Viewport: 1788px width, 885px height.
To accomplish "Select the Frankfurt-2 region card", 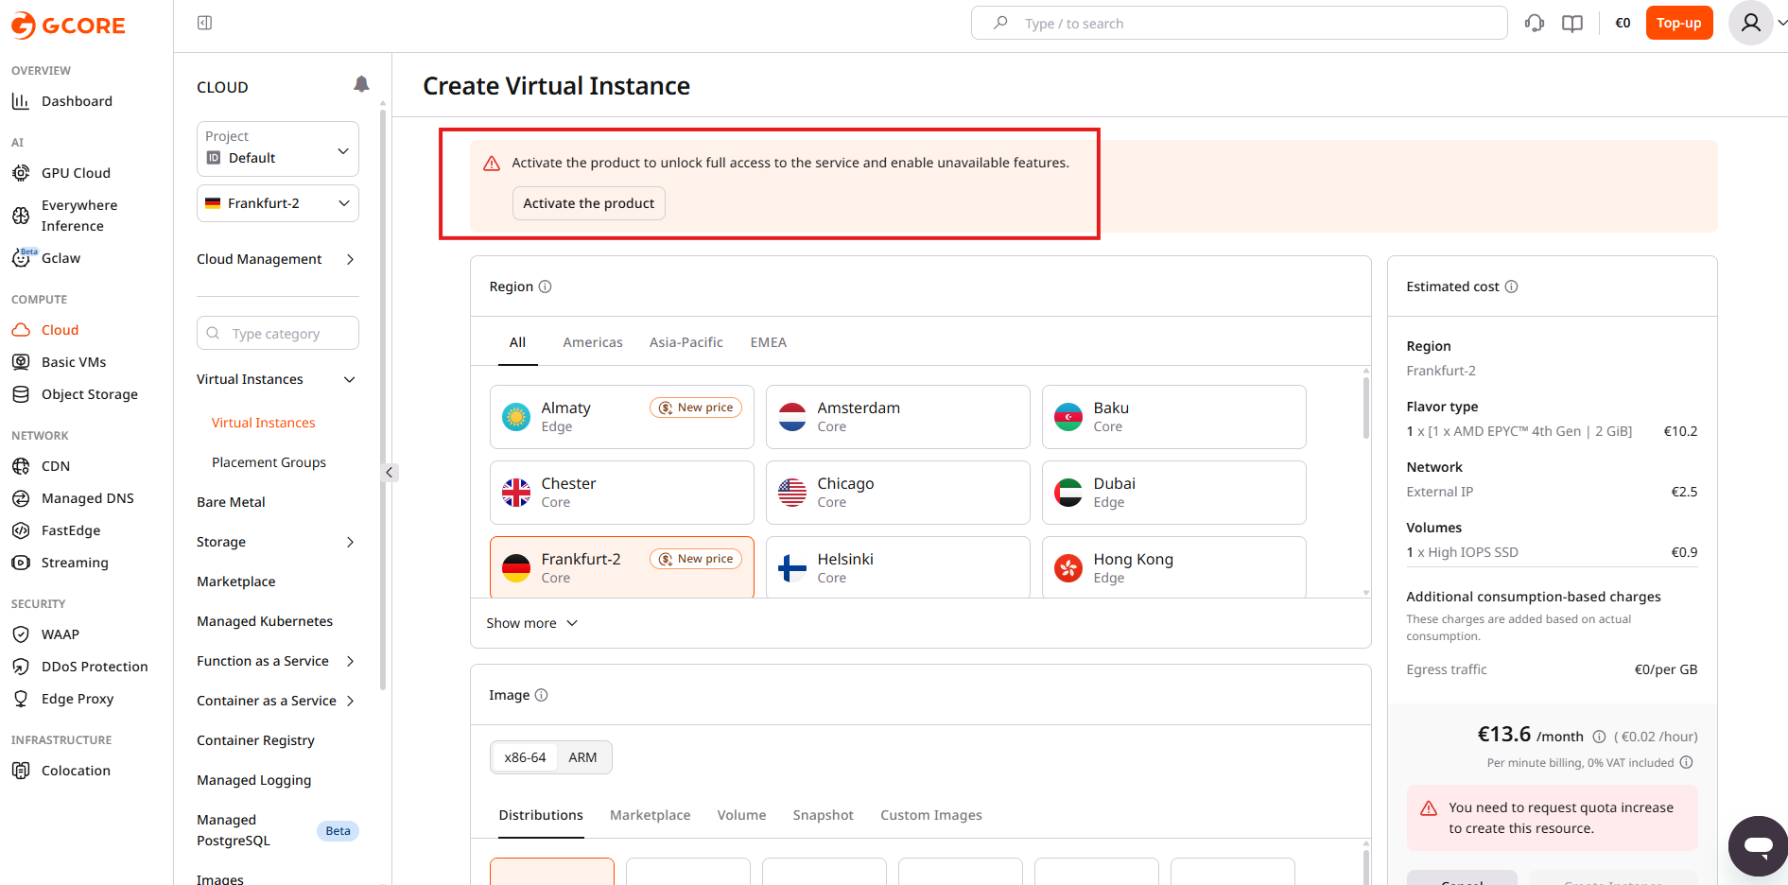I will click(x=621, y=567).
